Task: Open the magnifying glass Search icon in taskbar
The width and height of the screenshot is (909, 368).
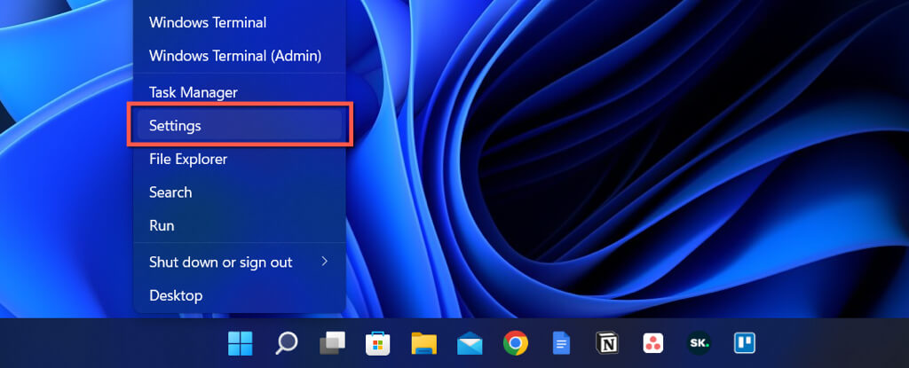Action: click(x=286, y=343)
